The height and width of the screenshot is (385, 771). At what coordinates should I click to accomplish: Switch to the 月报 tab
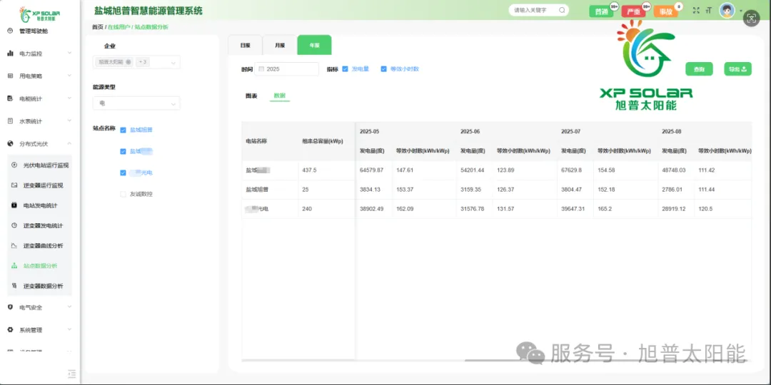click(x=279, y=45)
